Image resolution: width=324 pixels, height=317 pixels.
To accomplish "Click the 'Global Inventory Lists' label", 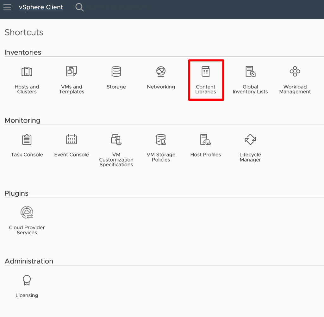I will [x=250, y=89].
